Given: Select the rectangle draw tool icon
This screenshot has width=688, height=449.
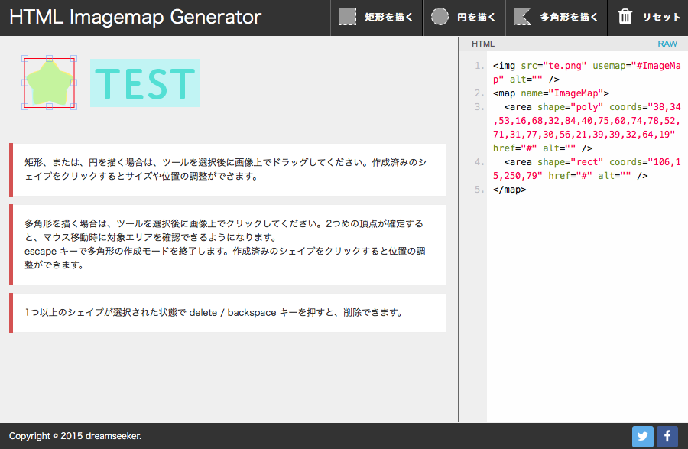Looking at the screenshot, I should 347,17.
